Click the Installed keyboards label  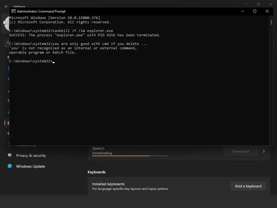(108, 184)
